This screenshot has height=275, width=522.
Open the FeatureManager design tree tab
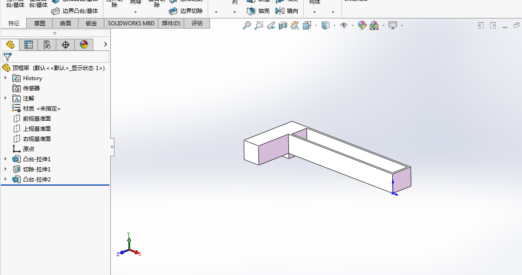point(10,45)
